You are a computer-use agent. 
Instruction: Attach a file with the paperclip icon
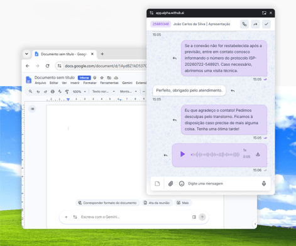(171, 184)
